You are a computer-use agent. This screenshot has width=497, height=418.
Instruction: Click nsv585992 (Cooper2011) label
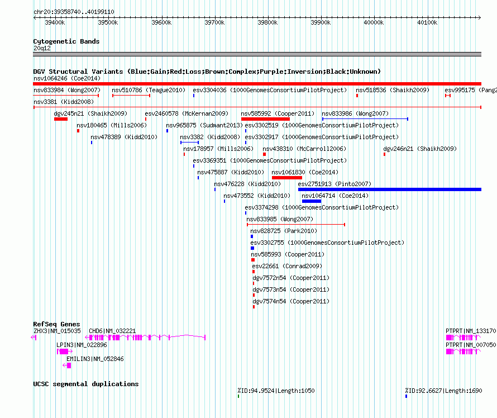pos(278,113)
